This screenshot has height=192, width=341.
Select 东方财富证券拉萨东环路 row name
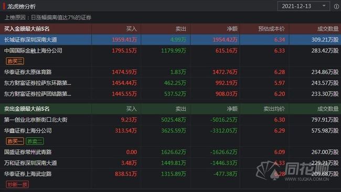pos(38,83)
